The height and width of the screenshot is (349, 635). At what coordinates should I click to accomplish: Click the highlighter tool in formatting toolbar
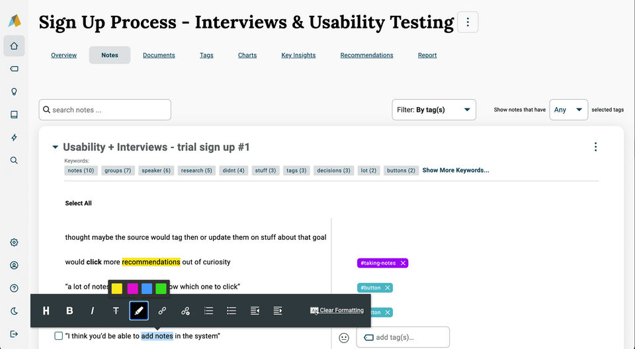(x=139, y=311)
